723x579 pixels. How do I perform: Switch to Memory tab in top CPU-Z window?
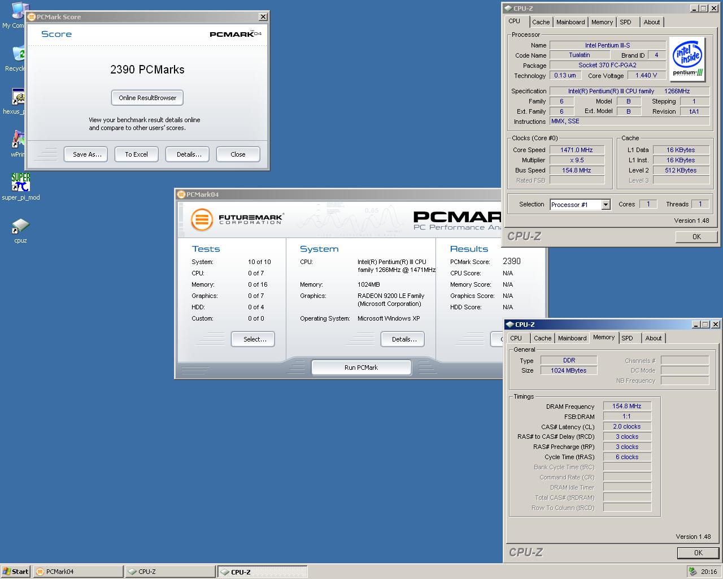pyautogui.click(x=602, y=22)
